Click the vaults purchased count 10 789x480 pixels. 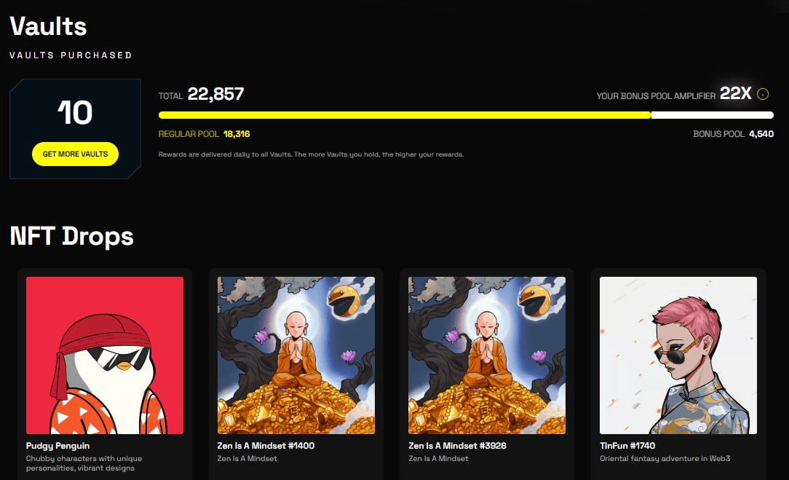point(75,112)
